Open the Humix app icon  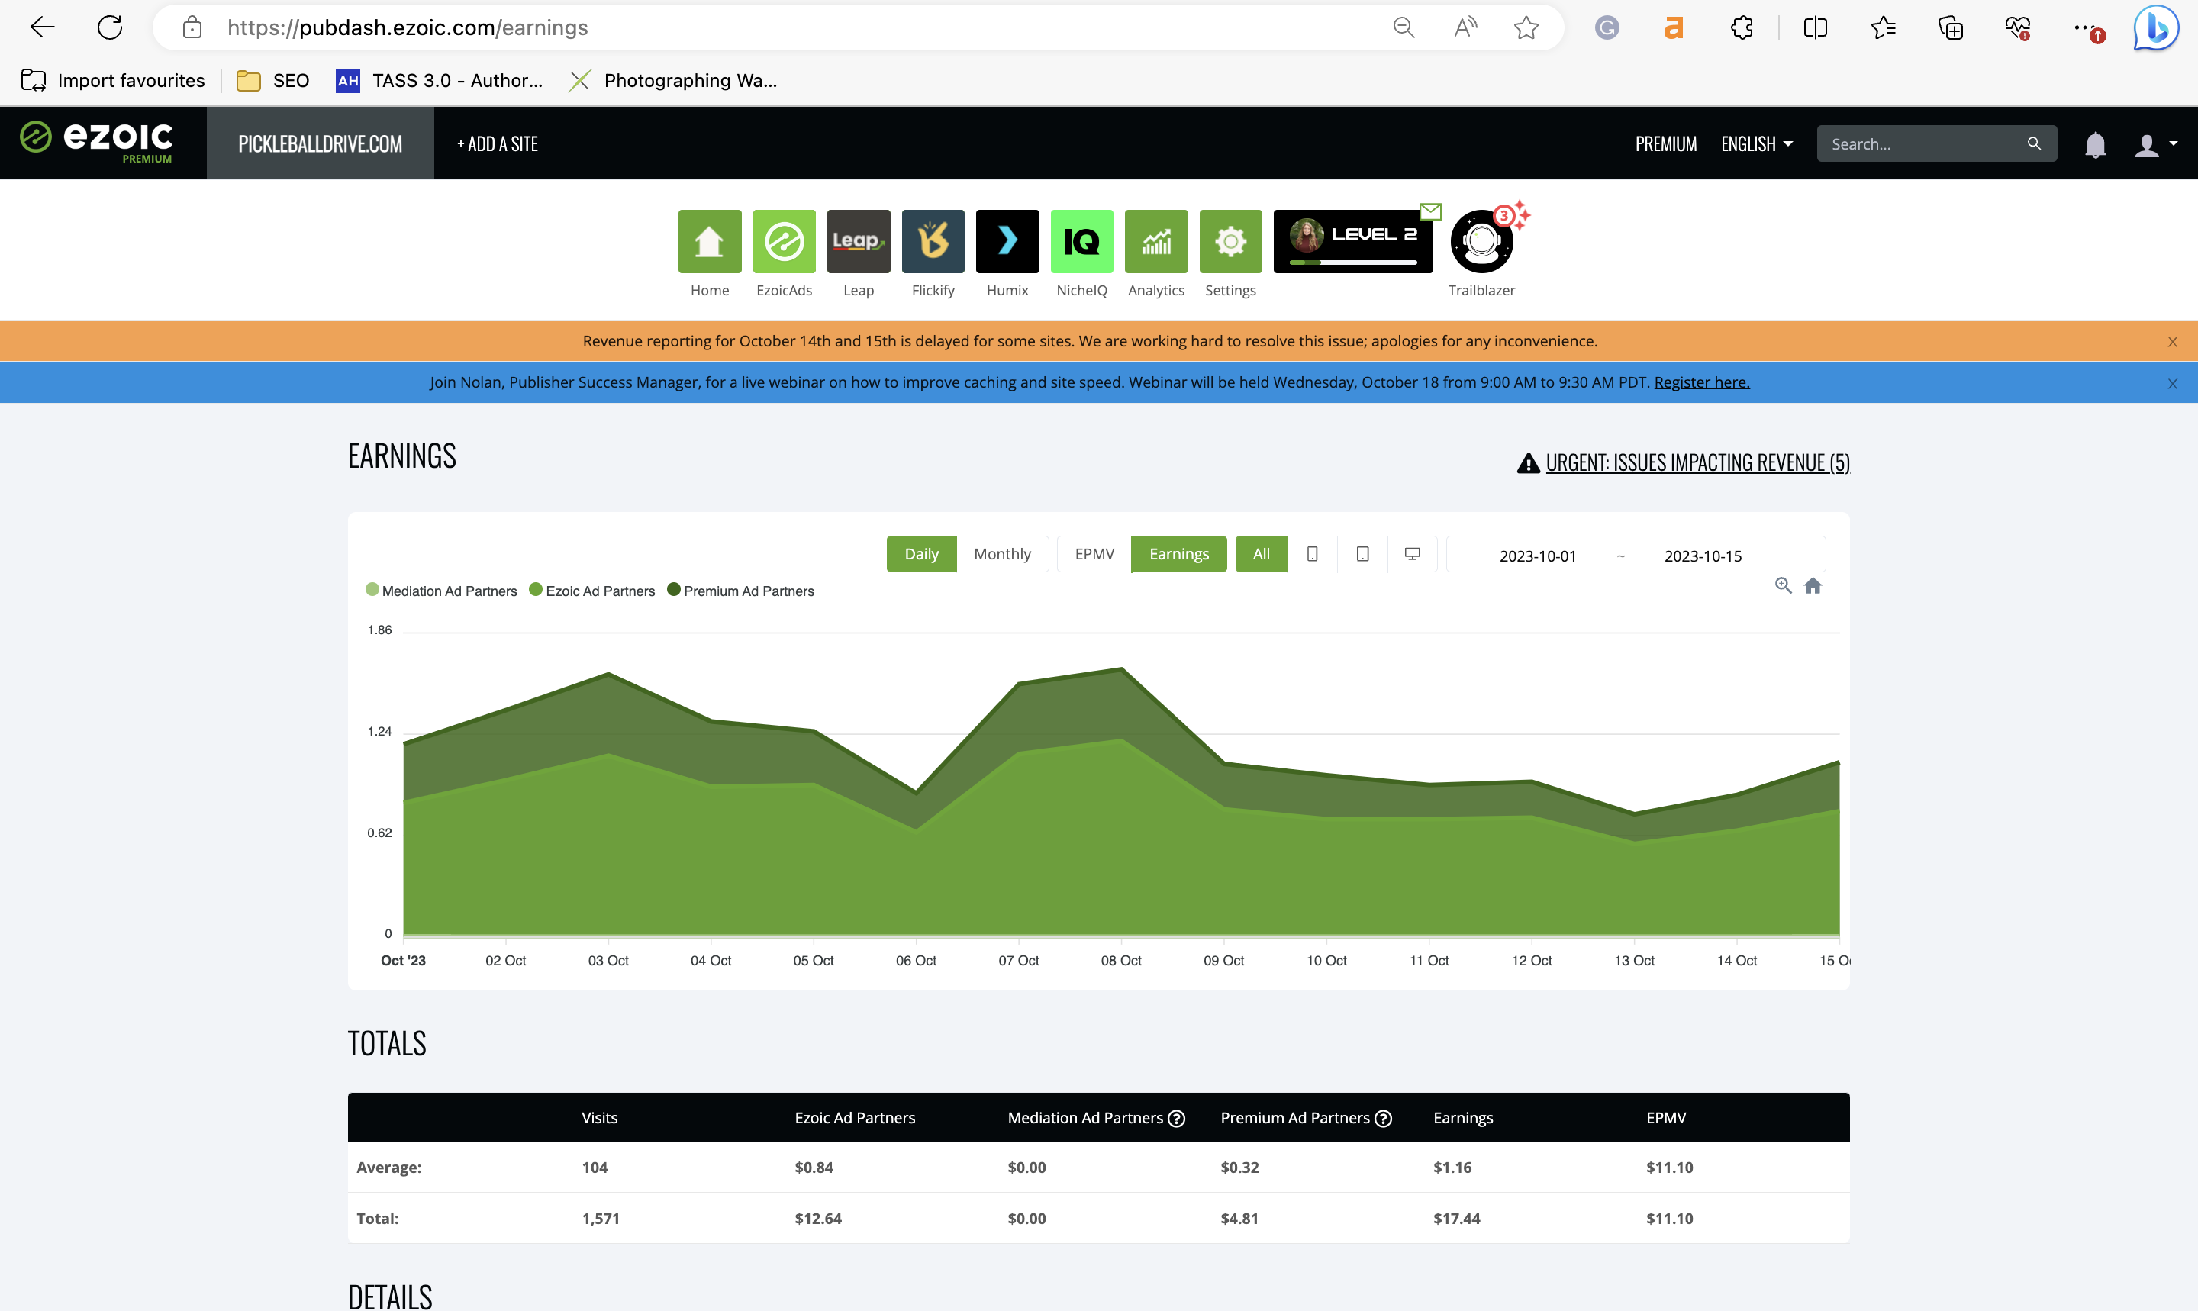coord(1007,241)
